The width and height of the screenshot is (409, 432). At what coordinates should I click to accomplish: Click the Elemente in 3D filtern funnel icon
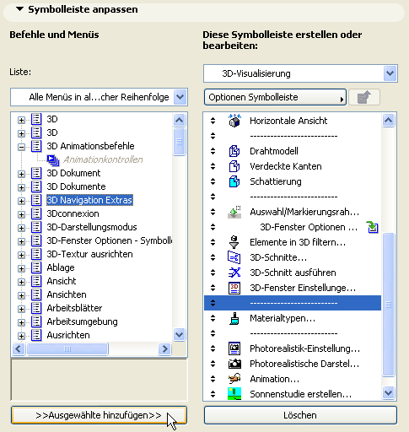click(x=234, y=242)
